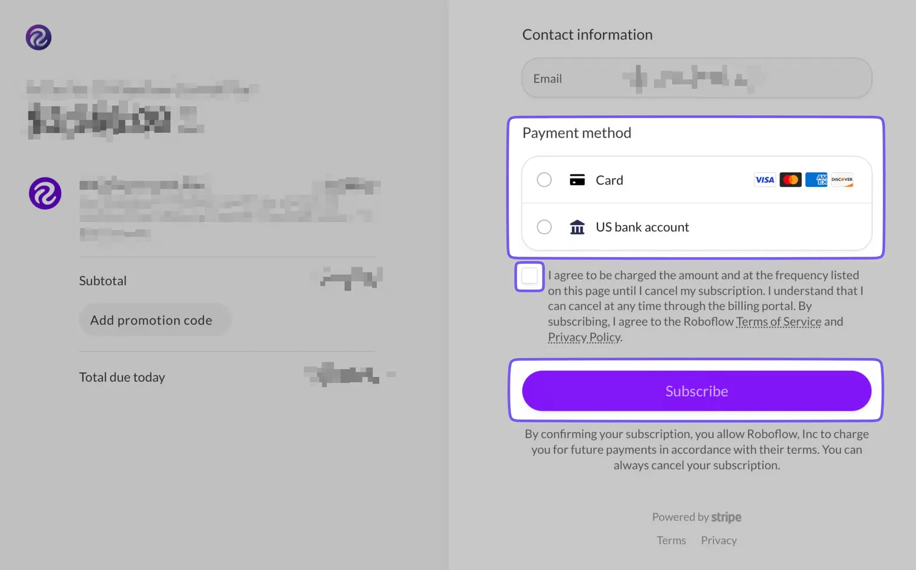Image resolution: width=916 pixels, height=570 pixels.
Task: Click the US bank account label
Action: [x=642, y=227]
